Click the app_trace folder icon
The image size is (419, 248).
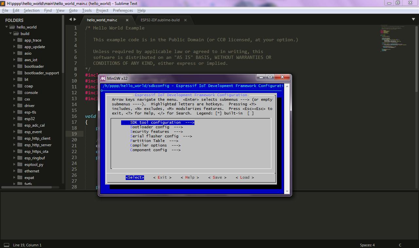(20, 40)
